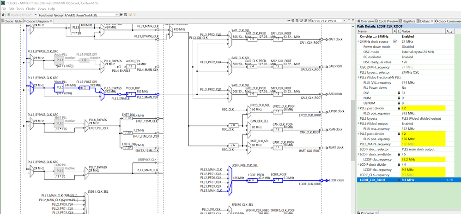
Task: Open the Edit menu
Action: pyautogui.click(x=11, y=9)
